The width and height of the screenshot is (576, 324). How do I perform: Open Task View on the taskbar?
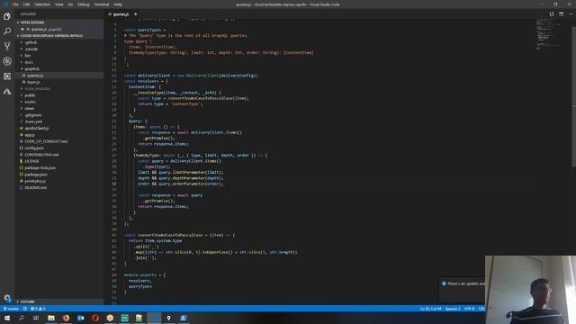36,318
